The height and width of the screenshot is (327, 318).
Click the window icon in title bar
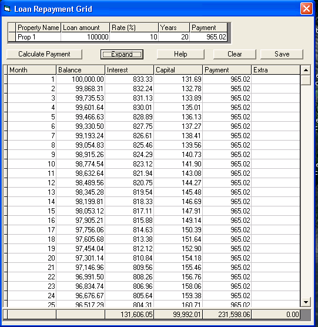point(7,9)
